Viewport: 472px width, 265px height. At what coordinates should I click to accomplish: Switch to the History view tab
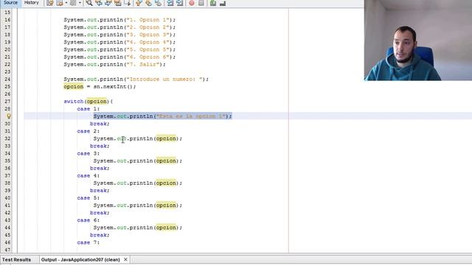tap(31, 2)
